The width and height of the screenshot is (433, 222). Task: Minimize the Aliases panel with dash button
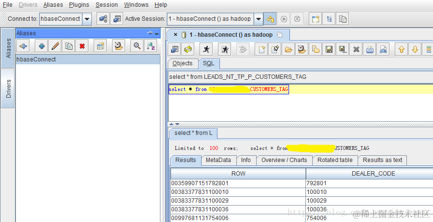[157, 33]
